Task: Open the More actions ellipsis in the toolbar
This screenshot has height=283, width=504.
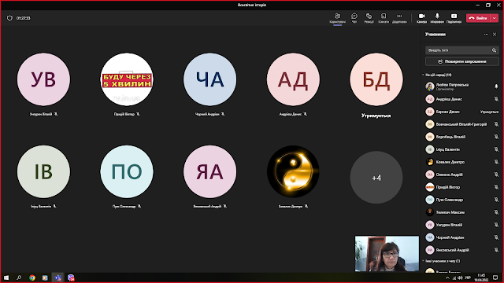Action: click(399, 18)
